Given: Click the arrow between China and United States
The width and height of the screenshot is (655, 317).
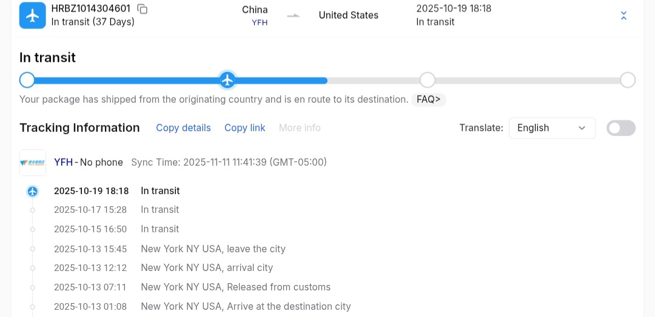Looking at the screenshot, I should (294, 16).
